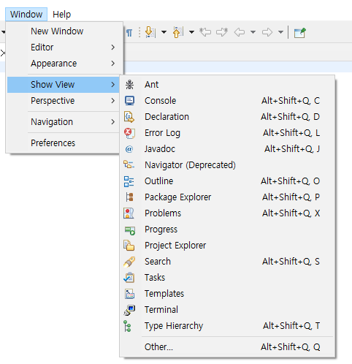The image size is (352, 364).
Task: Select the Type Hierarchy entry
Action: pos(228,326)
